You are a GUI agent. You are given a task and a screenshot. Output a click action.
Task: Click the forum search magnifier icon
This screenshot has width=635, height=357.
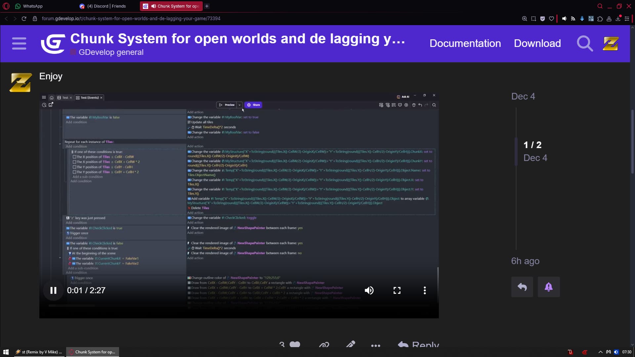[x=584, y=43]
